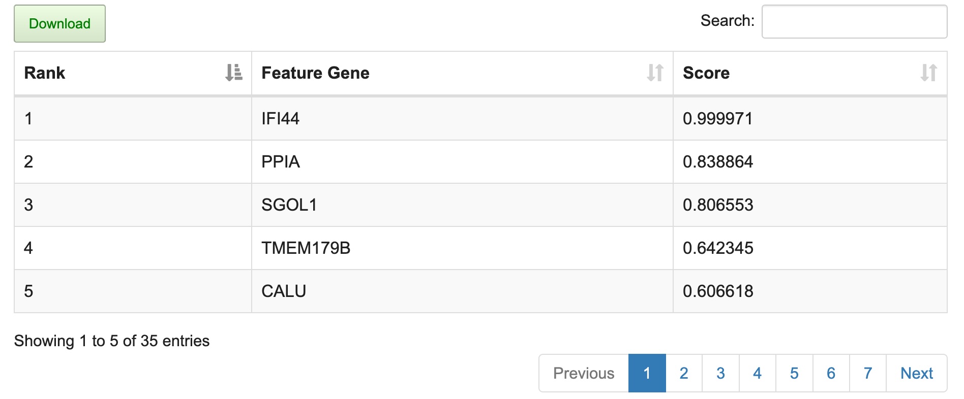Navigate to page 6
964x399 pixels.
[x=831, y=373]
